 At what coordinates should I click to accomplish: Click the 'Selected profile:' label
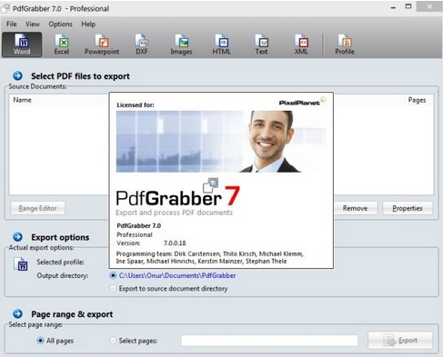coord(60,263)
